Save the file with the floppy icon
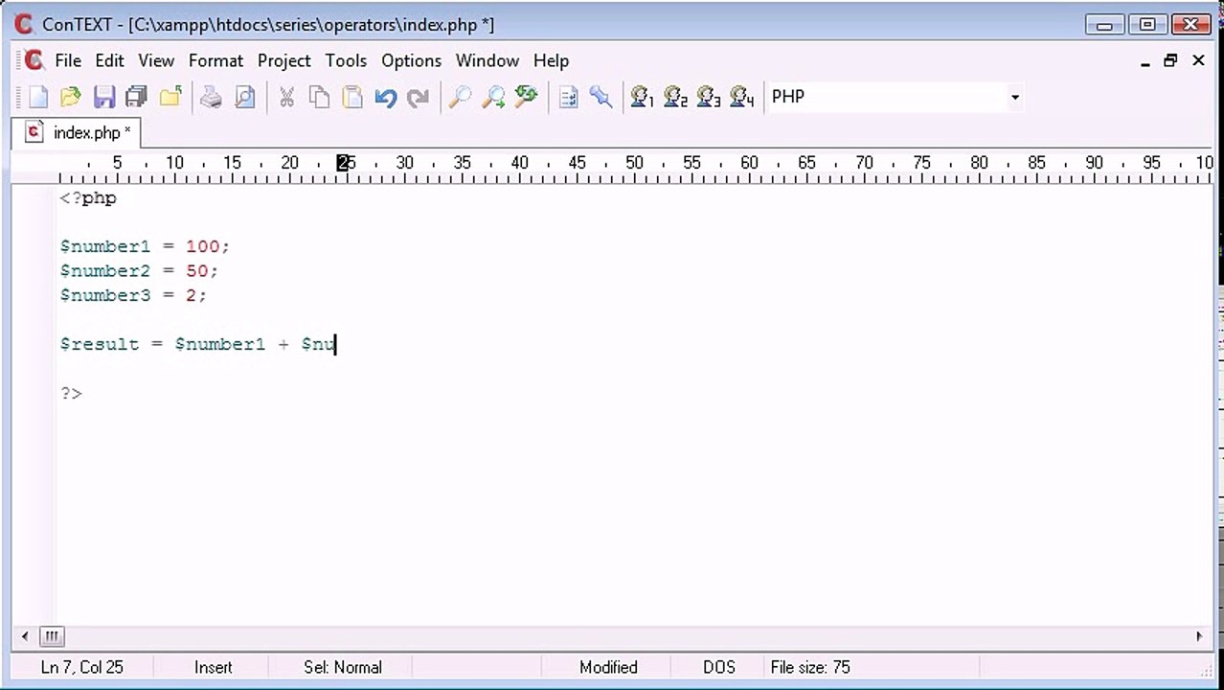Screen dimensions: 1224x690 point(103,97)
